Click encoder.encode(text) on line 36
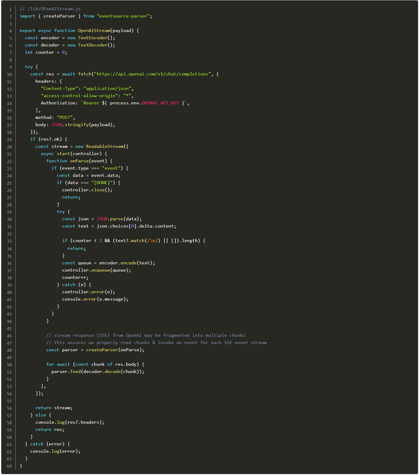The height and width of the screenshot is (475, 419). [x=126, y=263]
